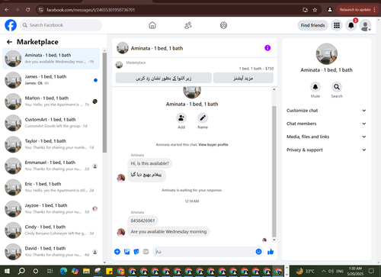Open the Eric - 1 bed, 1 bath conversation
Screen dimensions: 381x277
51,187
